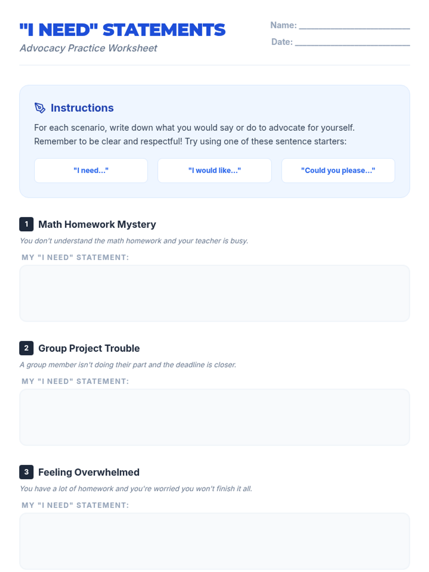Click the Group Project Trouble heading
Viewport: 429px width, 572px height.
89,348
